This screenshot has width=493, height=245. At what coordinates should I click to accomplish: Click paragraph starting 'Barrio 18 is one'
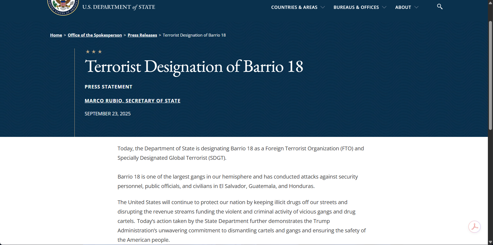pyautogui.click(x=238, y=181)
